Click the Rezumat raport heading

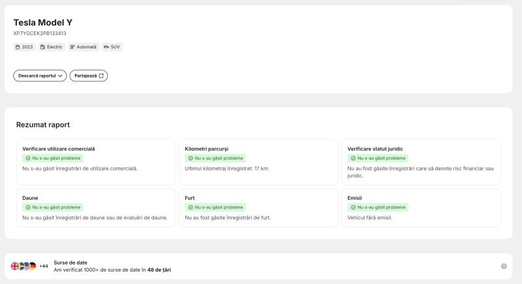[x=43, y=124]
